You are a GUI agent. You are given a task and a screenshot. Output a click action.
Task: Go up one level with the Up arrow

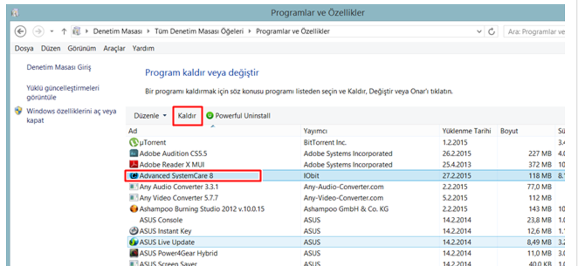(64, 31)
